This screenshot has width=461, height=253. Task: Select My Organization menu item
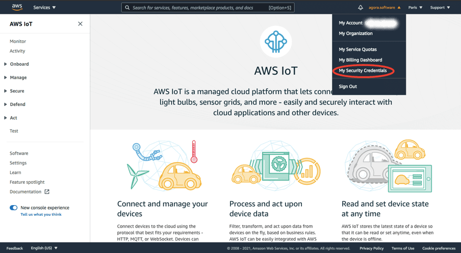(x=355, y=34)
